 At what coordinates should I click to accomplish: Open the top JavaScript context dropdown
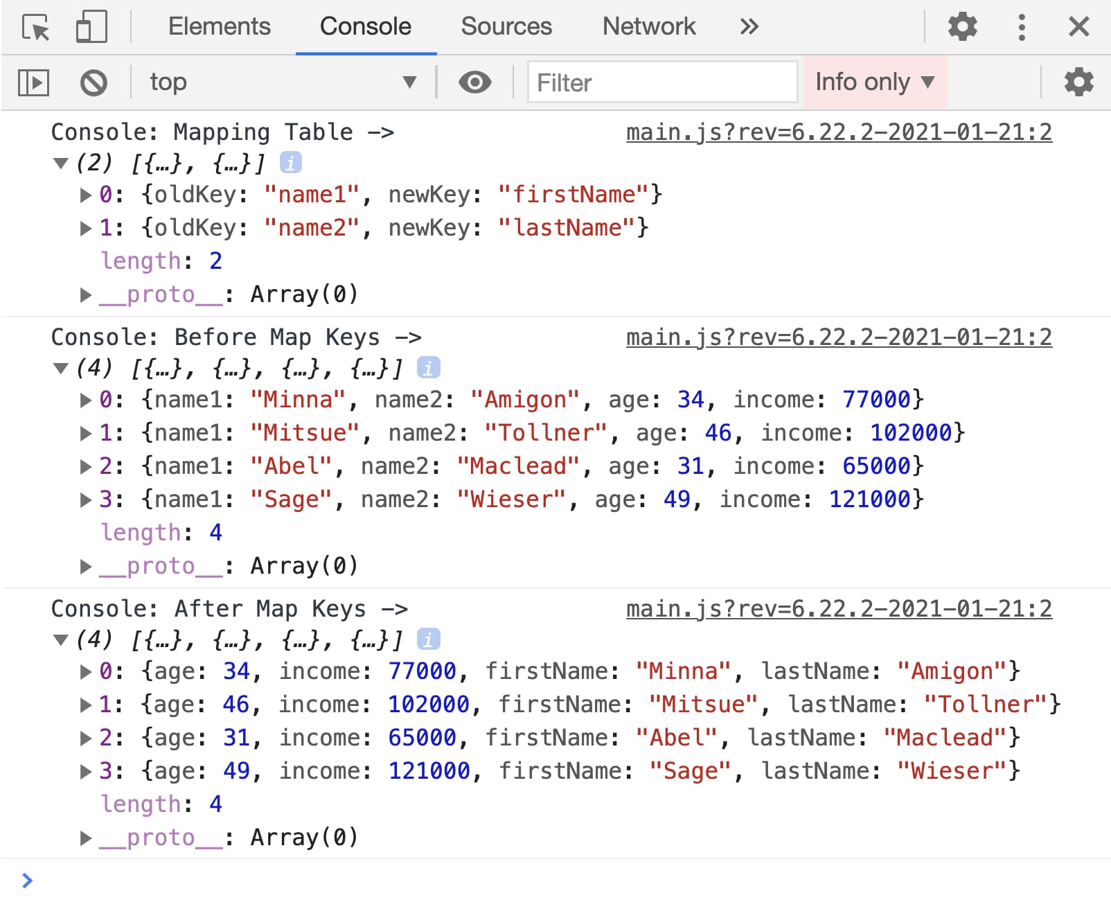pos(283,82)
